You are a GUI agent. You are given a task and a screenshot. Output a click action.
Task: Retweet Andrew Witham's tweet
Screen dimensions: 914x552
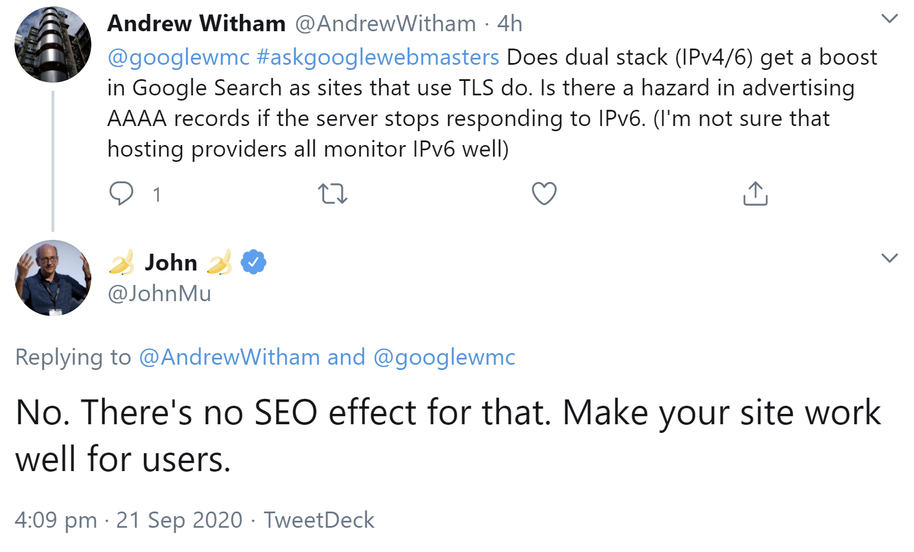click(x=334, y=194)
